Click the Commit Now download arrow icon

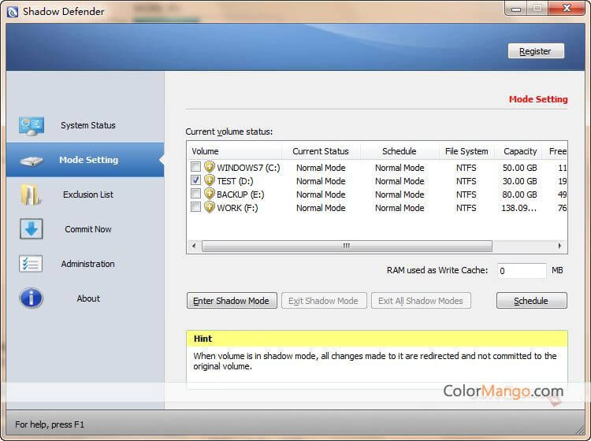(x=32, y=229)
